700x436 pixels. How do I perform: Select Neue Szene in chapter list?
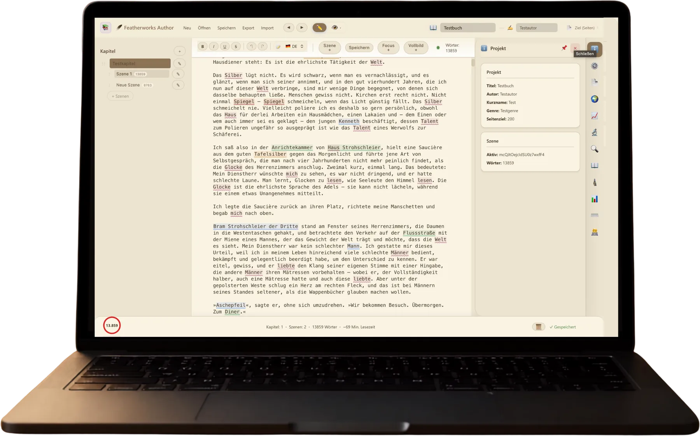tap(142, 85)
